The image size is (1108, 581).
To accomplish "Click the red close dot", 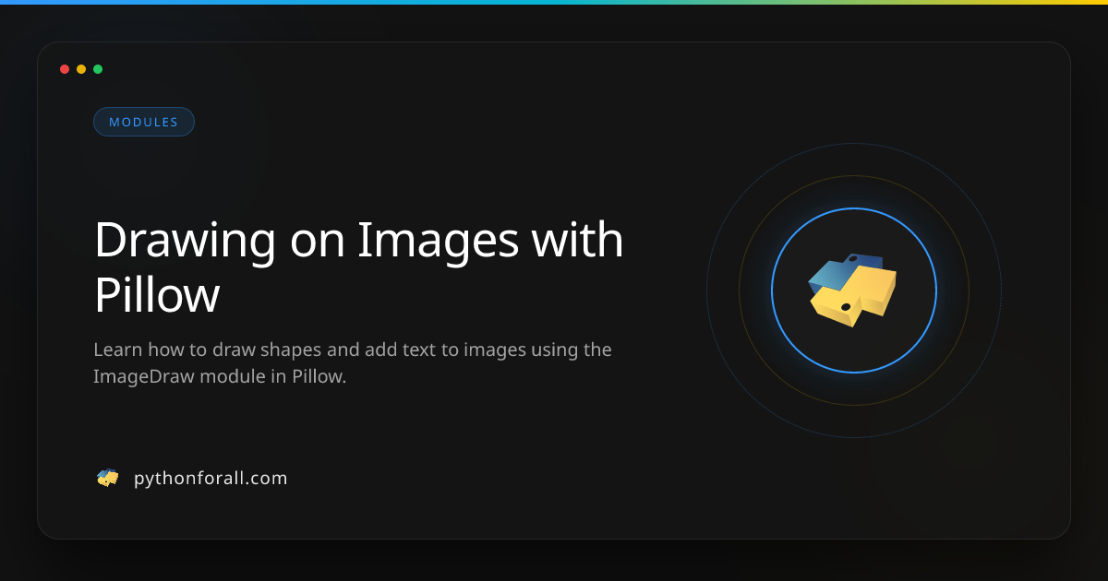I will point(65,69).
